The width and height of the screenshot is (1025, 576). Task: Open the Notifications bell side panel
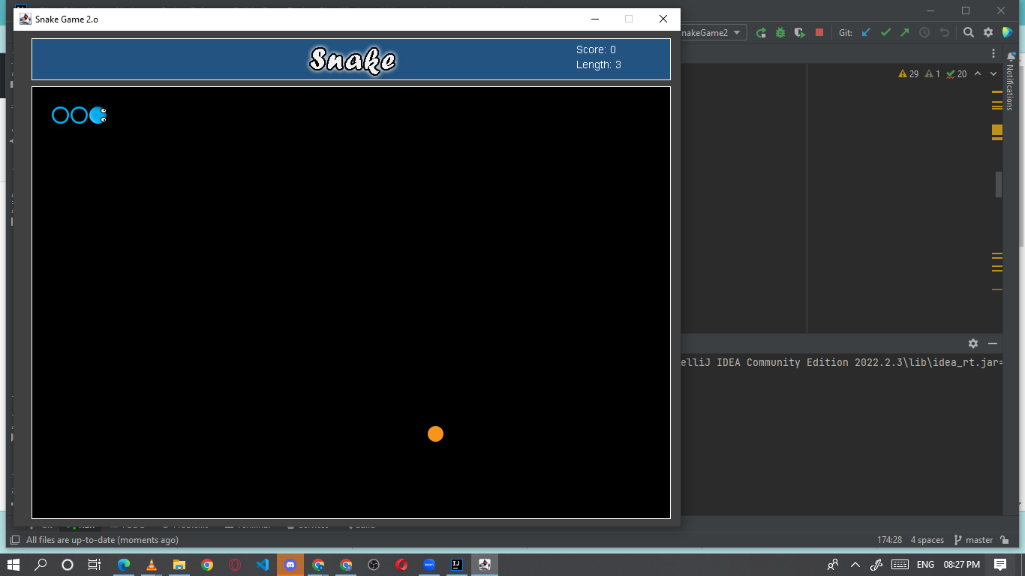coord(1010,81)
